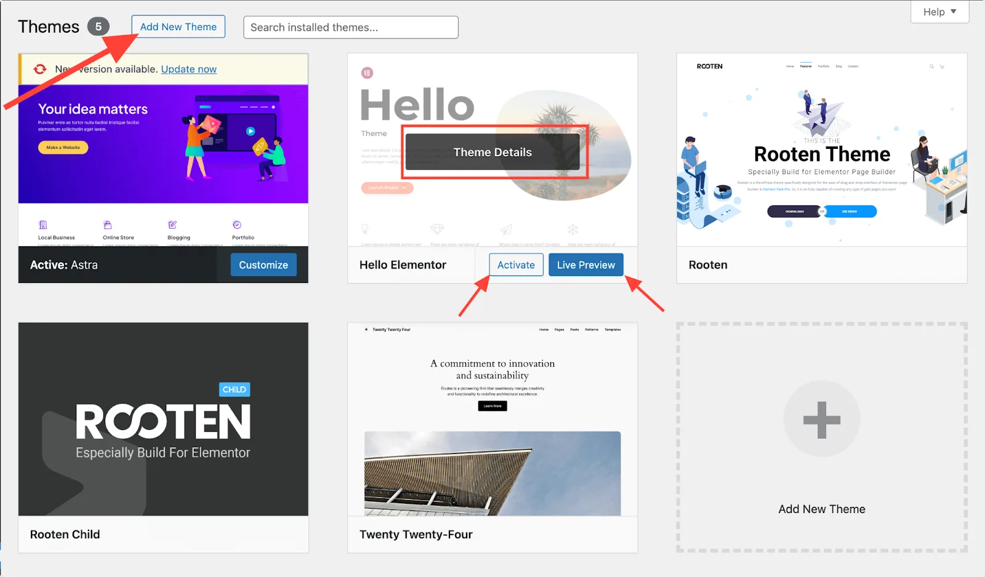Click the Add New Theme button beside Themes heading
Screen dimensions: 985x577
coord(179,27)
